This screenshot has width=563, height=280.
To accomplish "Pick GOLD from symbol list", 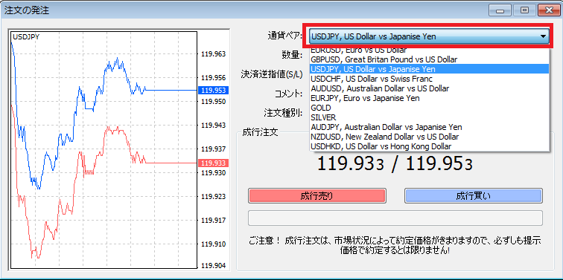I will click(x=429, y=108).
